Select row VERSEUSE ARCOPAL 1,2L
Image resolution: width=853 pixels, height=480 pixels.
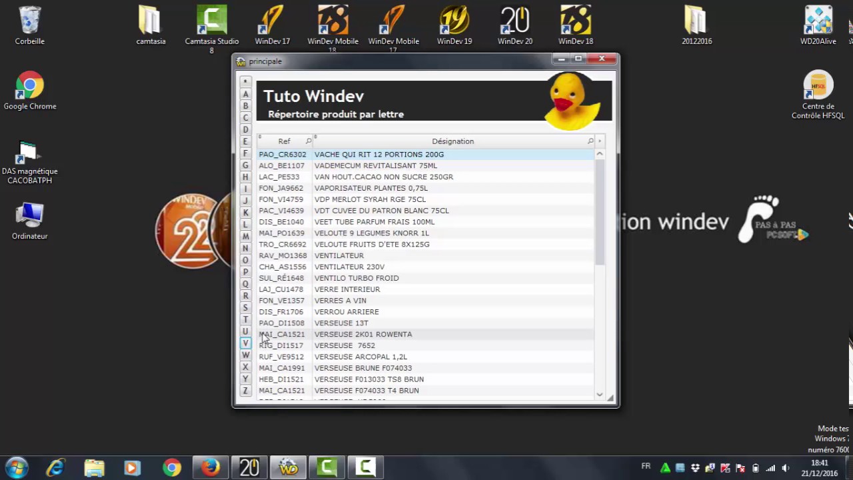click(425, 357)
